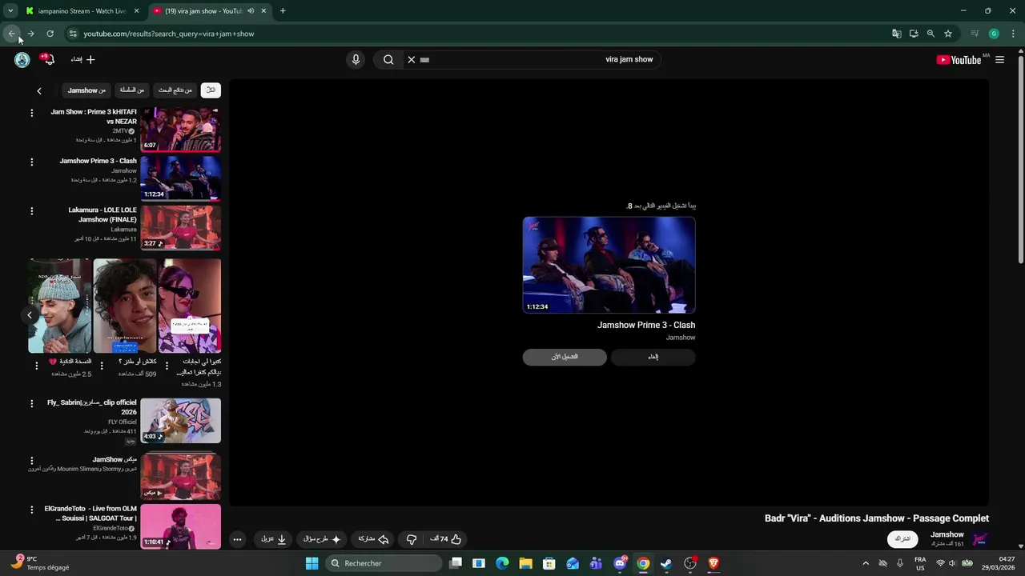Play the next video now
The width and height of the screenshot is (1025, 576).
tap(565, 357)
